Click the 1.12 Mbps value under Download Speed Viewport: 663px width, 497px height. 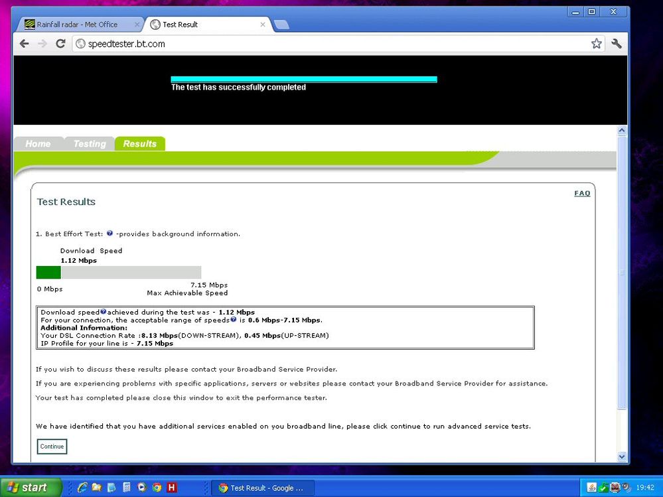[79, 260]
